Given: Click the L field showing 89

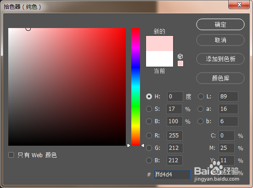Looking at the screenshot, I should 228,97.
